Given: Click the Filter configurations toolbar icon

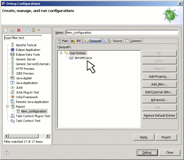Looking at the screenshot, I should [x=33, y=30].
